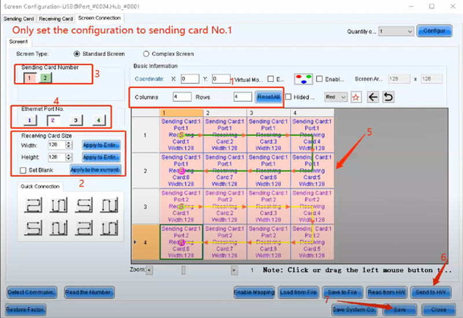Click the Zoom slider track

click(191, 269)
